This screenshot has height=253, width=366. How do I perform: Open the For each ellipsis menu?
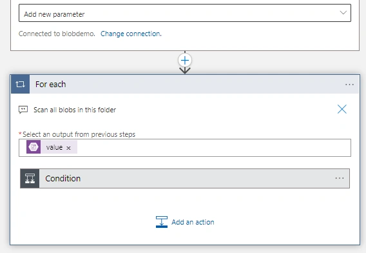click(x=349, y=85)
